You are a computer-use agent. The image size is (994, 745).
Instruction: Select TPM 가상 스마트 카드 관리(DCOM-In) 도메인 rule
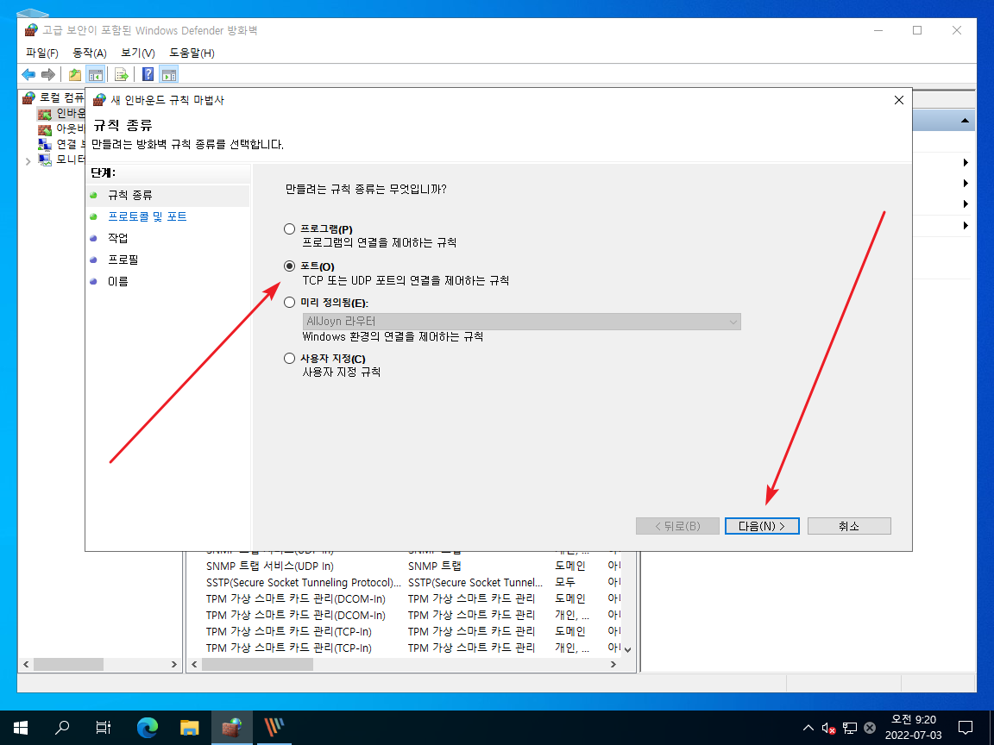click(295, 599)
